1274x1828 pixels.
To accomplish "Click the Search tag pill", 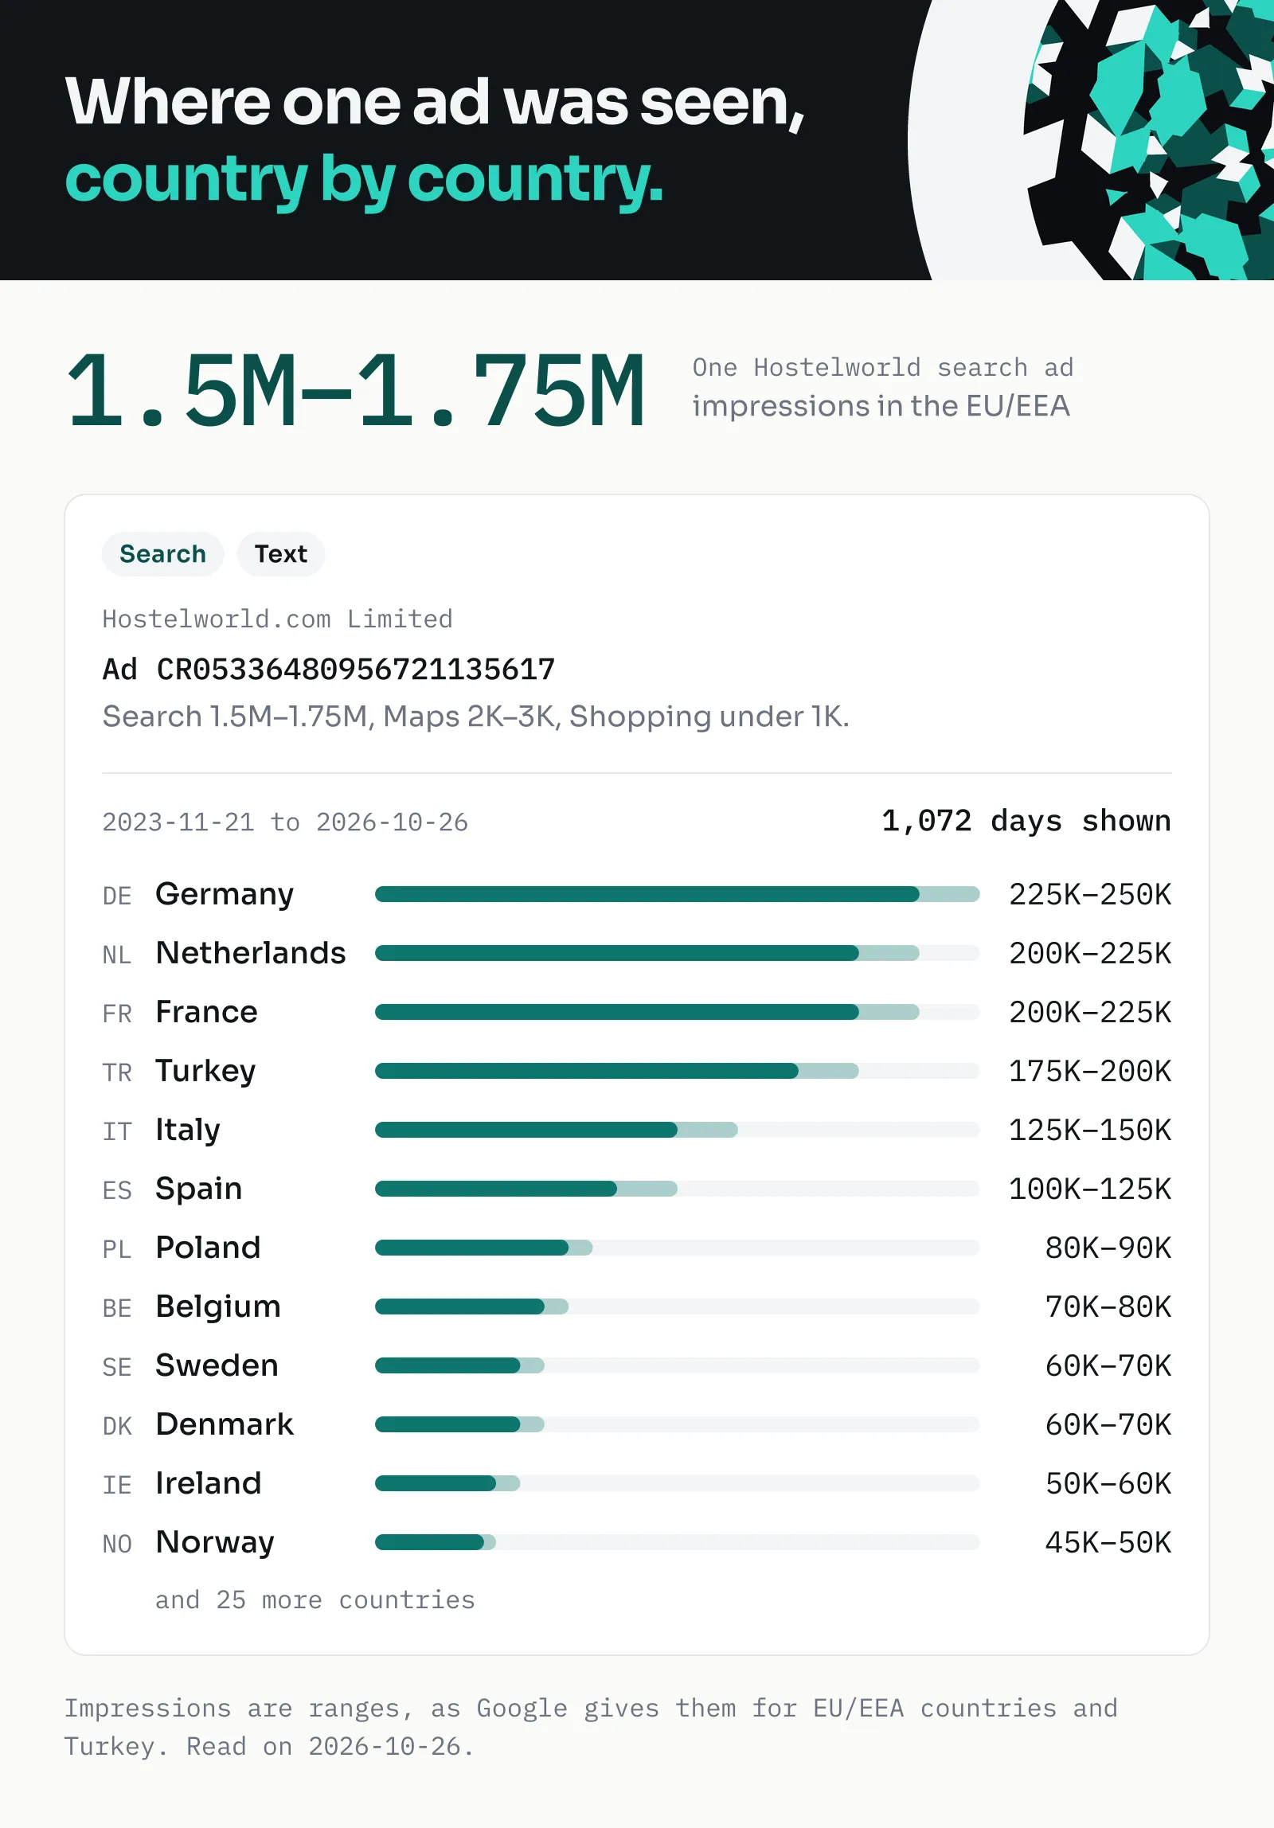I will [162, 554].
